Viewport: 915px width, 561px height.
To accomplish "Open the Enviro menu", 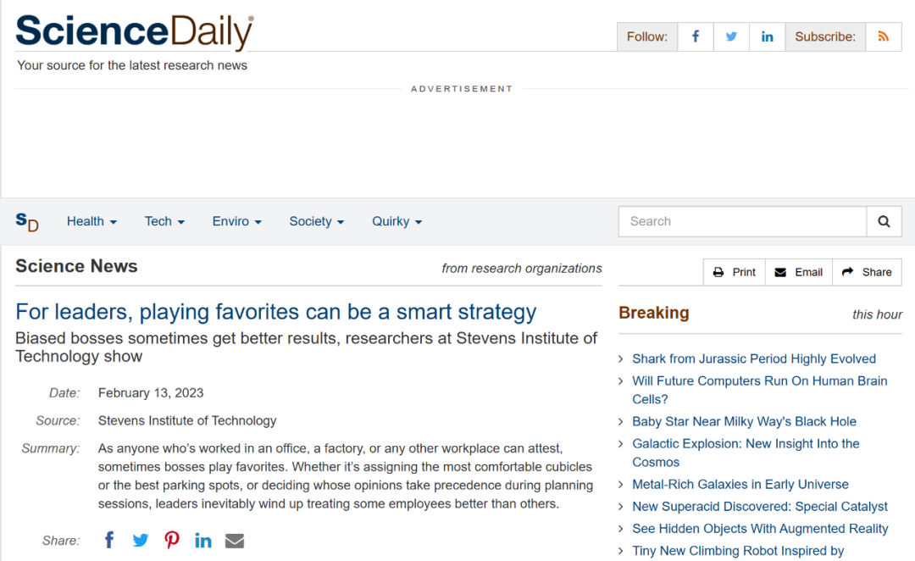I will tap(236, 221).
